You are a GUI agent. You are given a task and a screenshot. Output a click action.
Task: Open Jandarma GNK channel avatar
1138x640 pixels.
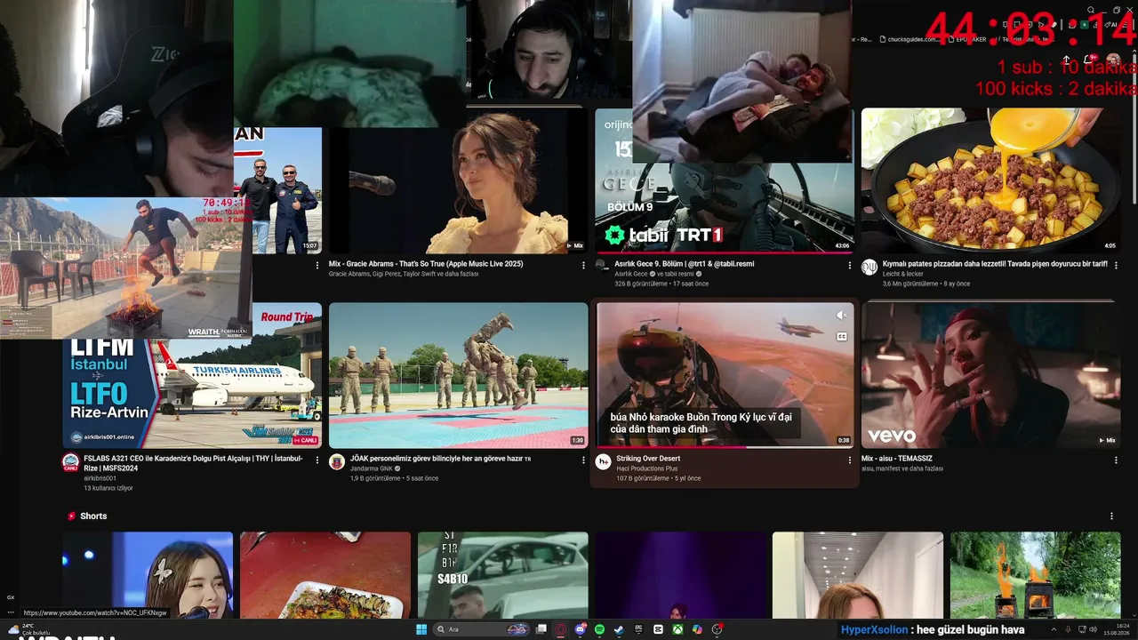pyautogui.click(x=337, y=462)
